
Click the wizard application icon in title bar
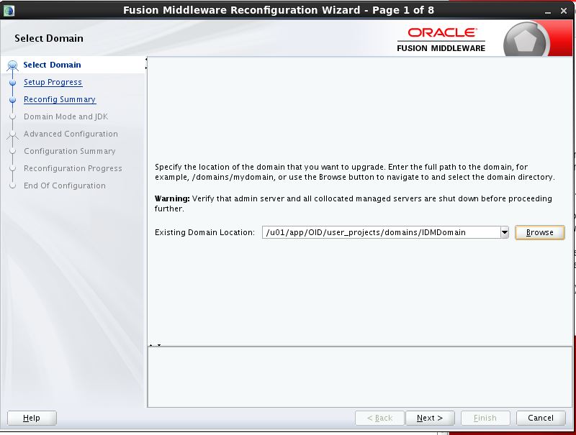click(x=9, y=10)
